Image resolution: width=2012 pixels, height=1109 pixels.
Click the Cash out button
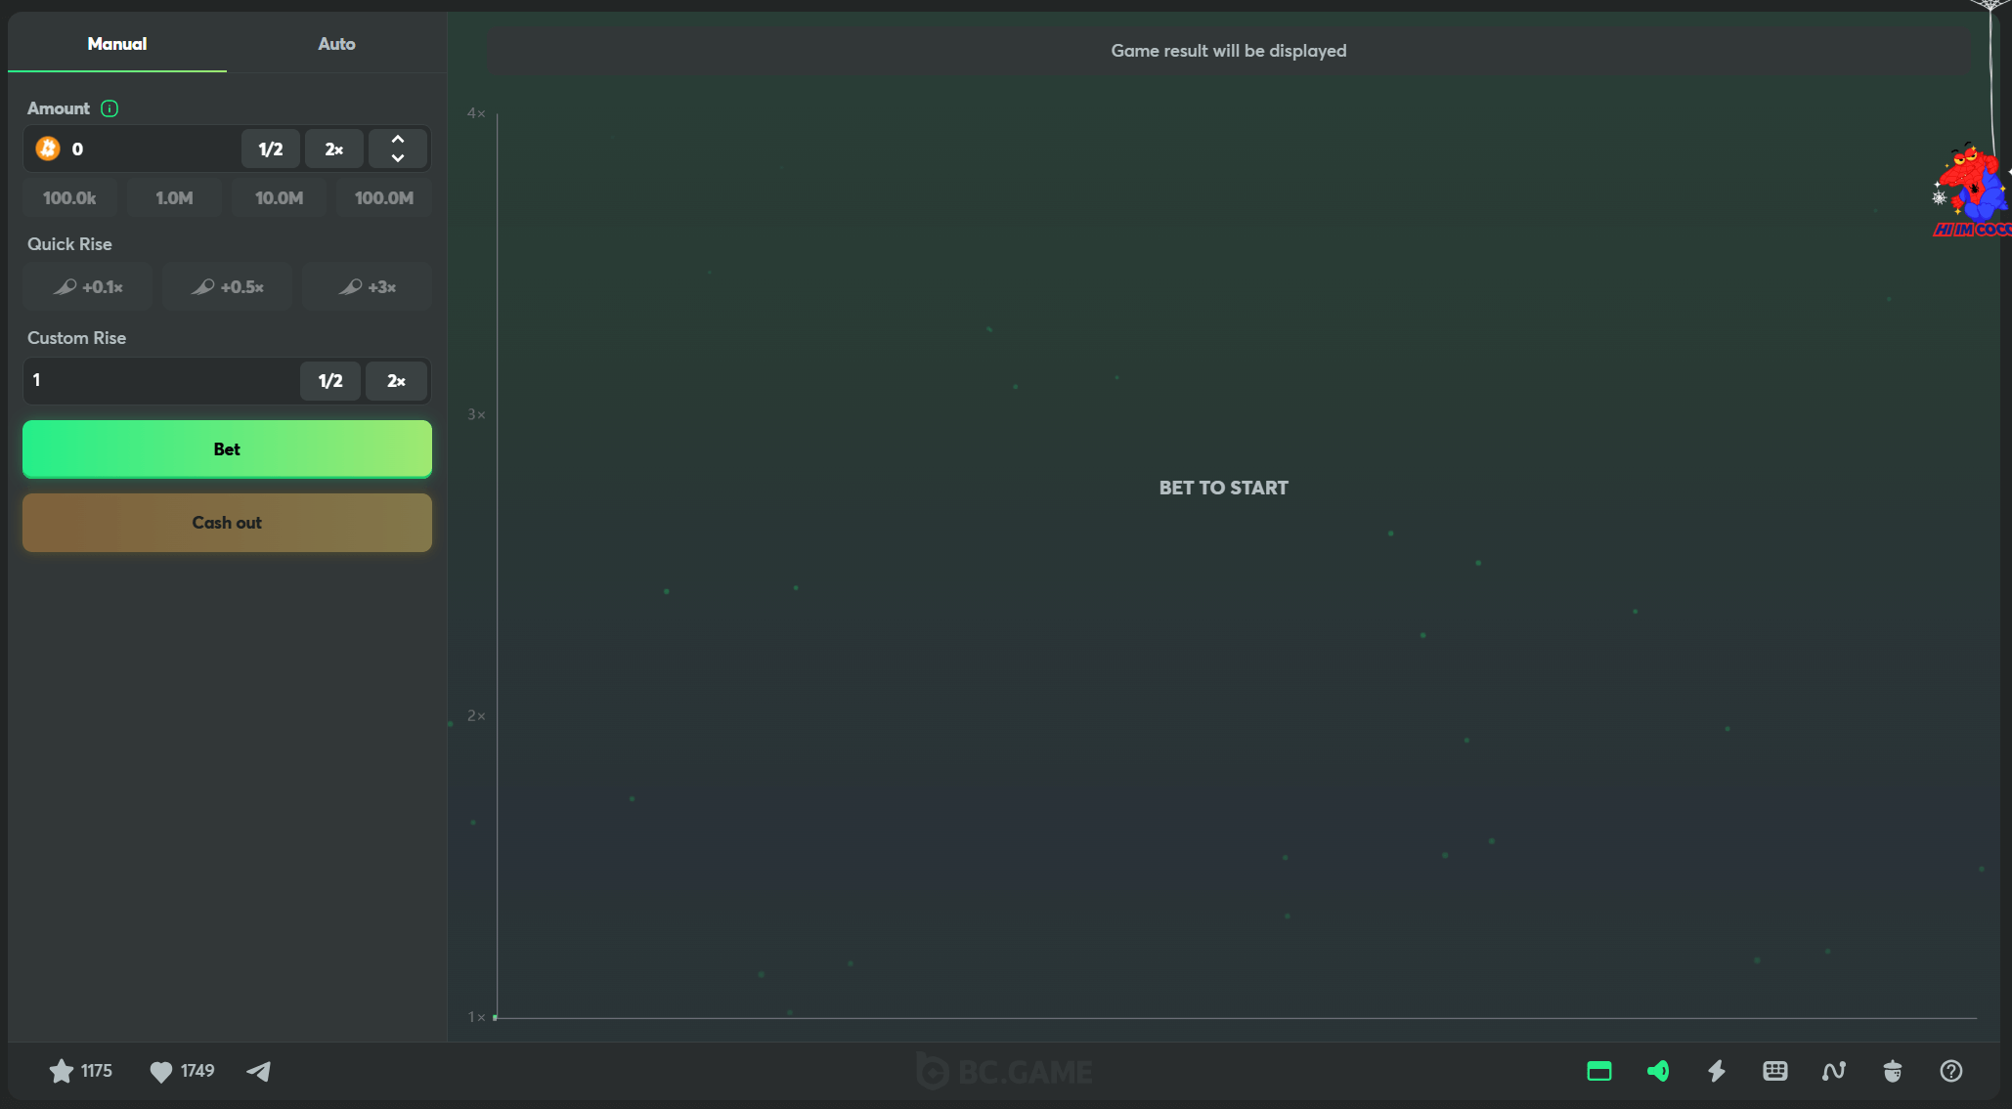[x=227, y=522]
